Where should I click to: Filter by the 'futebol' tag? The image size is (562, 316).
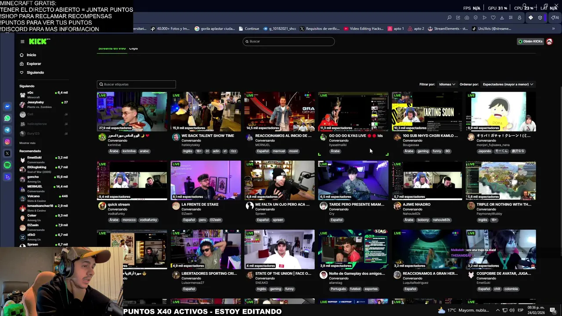click(356, 289)
